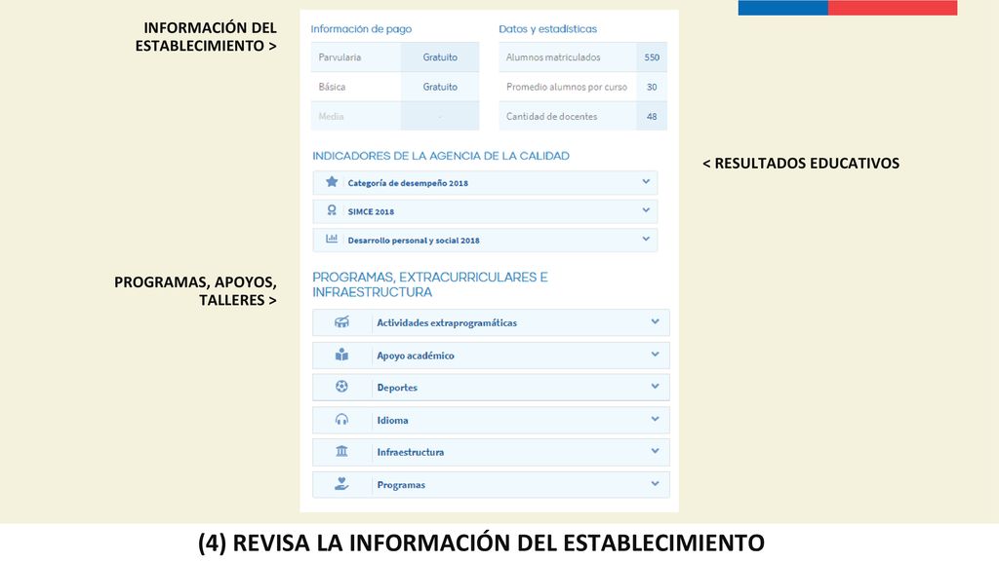This screenshot has height=561, width=999.
Task: Click the greyed Media row label
Action: coord(331,117)
